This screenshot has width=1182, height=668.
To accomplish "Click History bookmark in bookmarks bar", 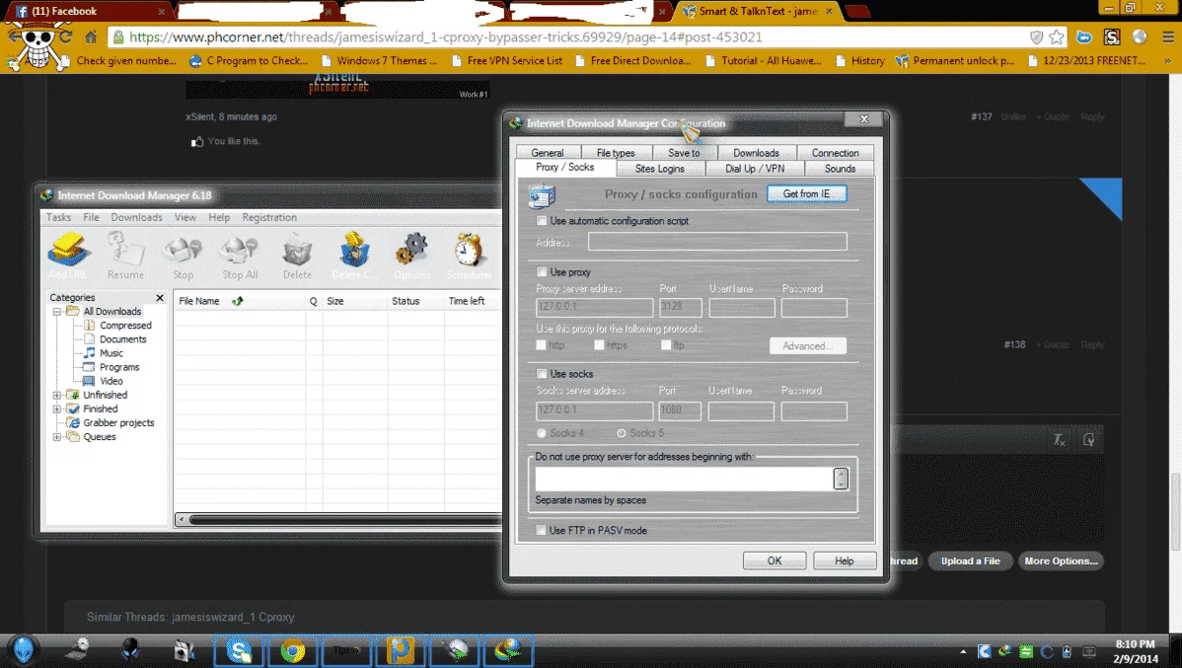I will point(860,61).
